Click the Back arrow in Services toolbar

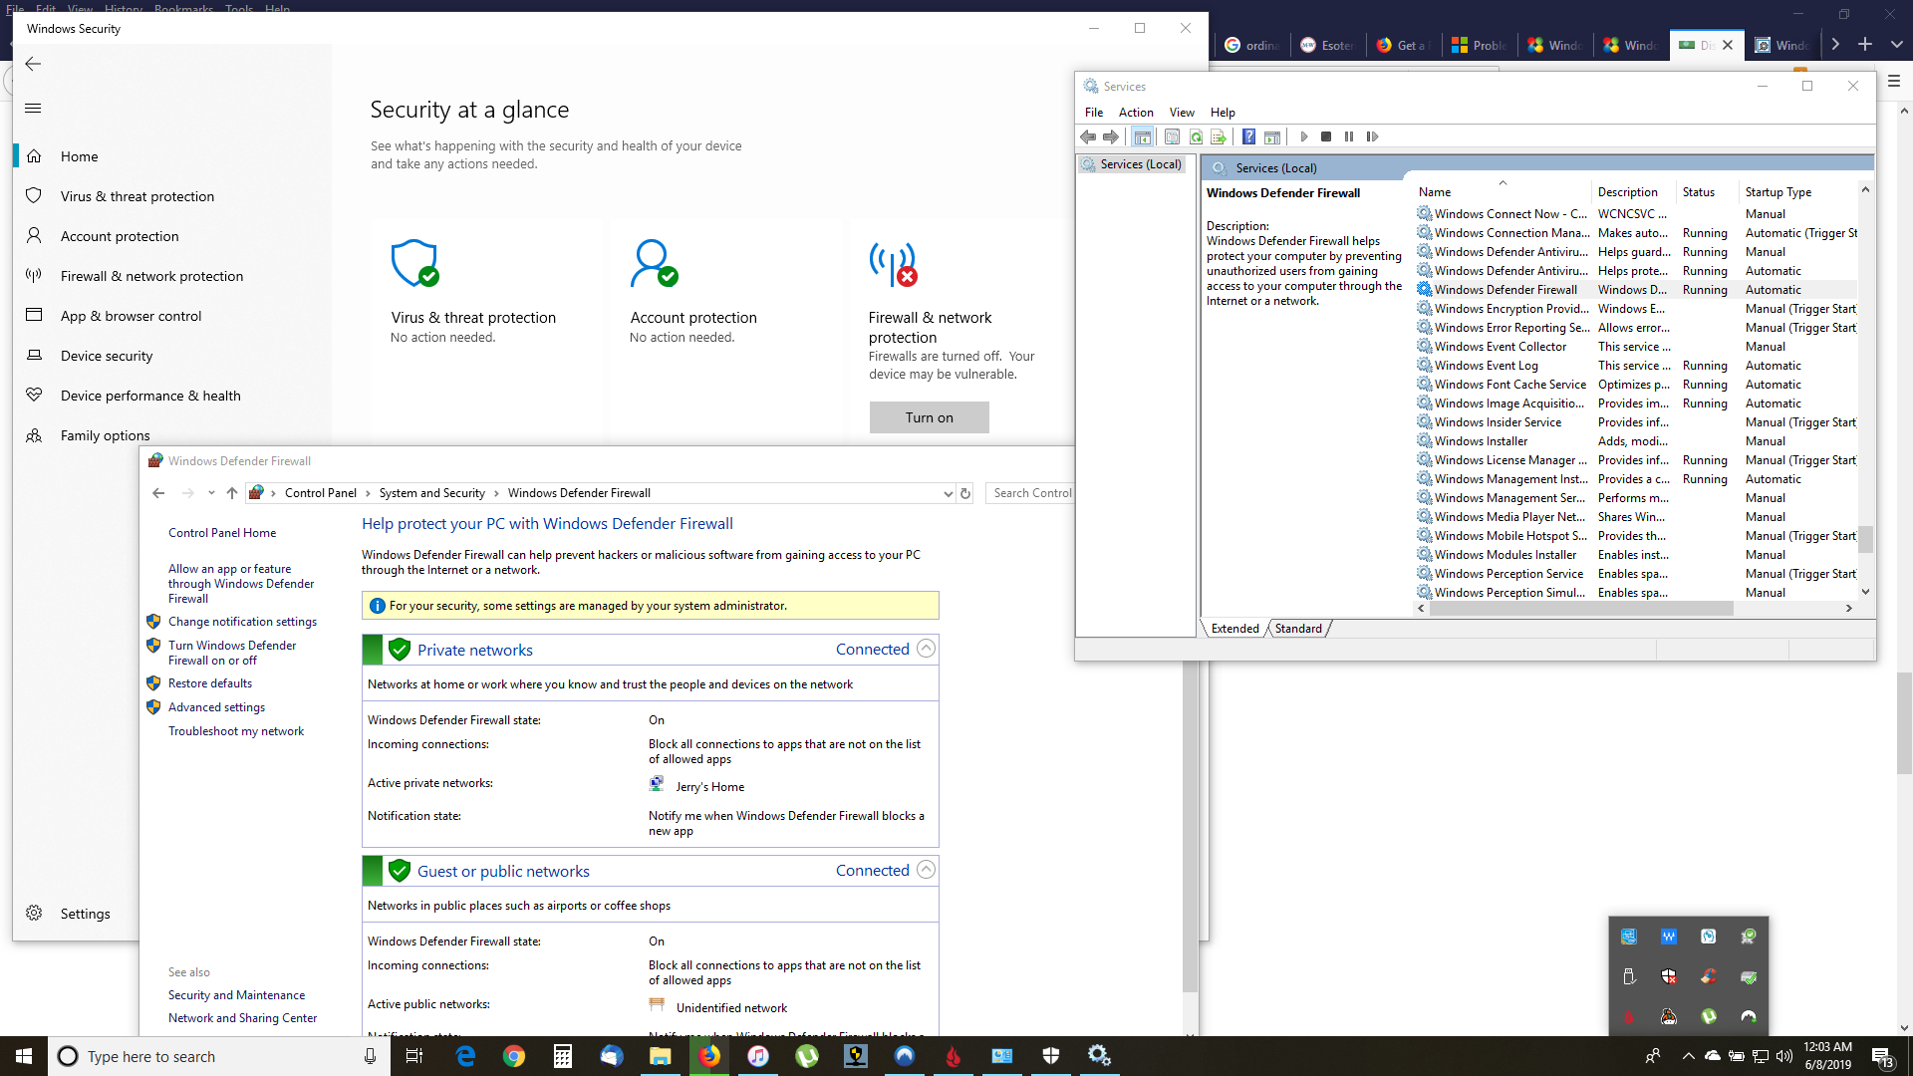click(x=1088, y=136)
